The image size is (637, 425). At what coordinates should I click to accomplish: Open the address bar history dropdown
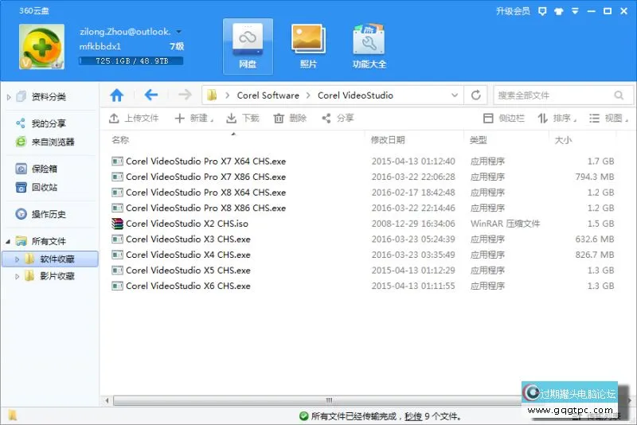pos(455,96)
